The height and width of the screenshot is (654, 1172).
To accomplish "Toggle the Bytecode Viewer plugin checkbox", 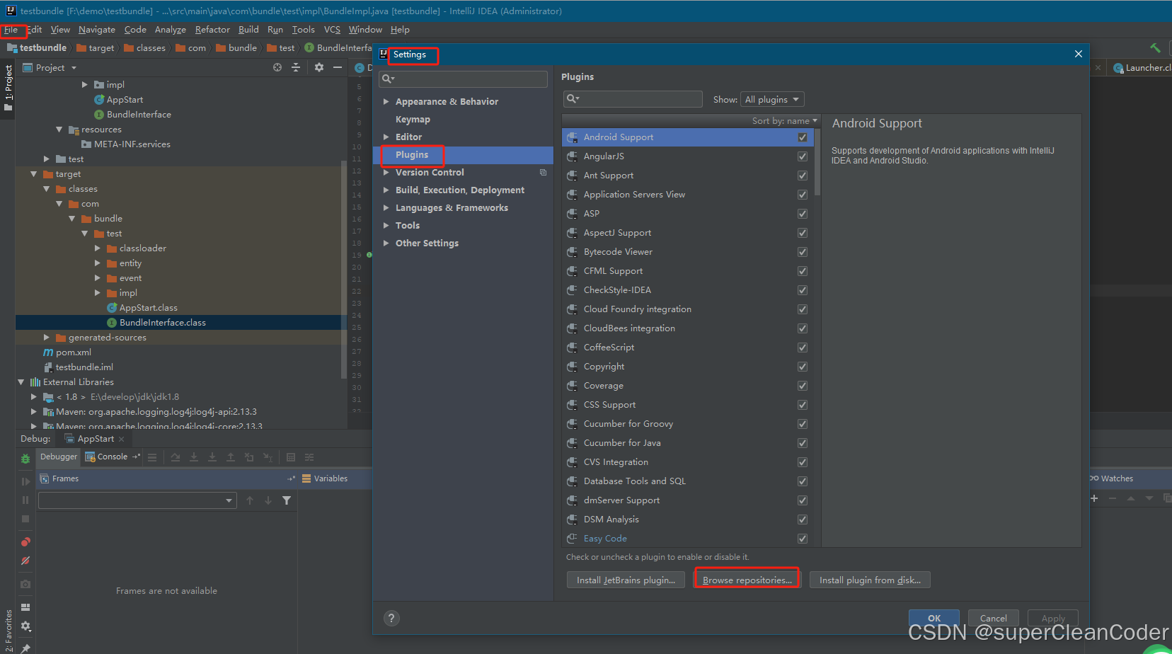I will pos(803,252).
